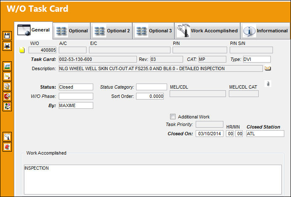Click the W/O Task Card title
291x197 pixels.
click(37, 9)
